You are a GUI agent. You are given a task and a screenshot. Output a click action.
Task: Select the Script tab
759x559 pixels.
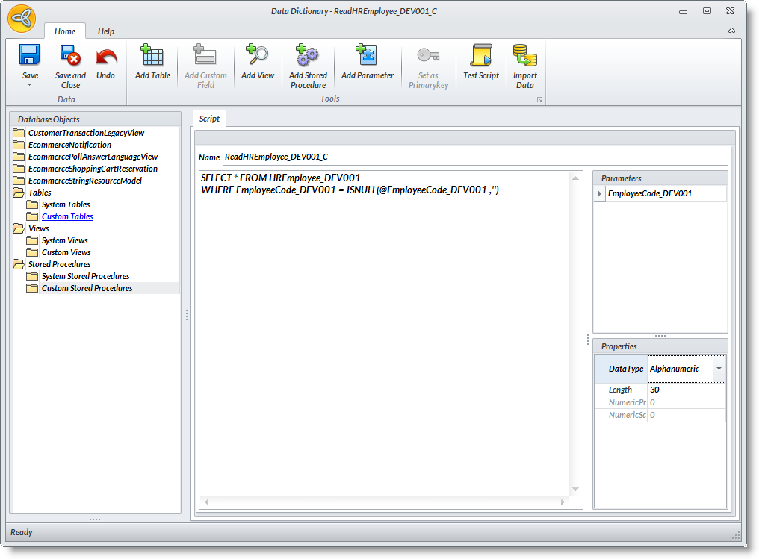tap(209, 119)
